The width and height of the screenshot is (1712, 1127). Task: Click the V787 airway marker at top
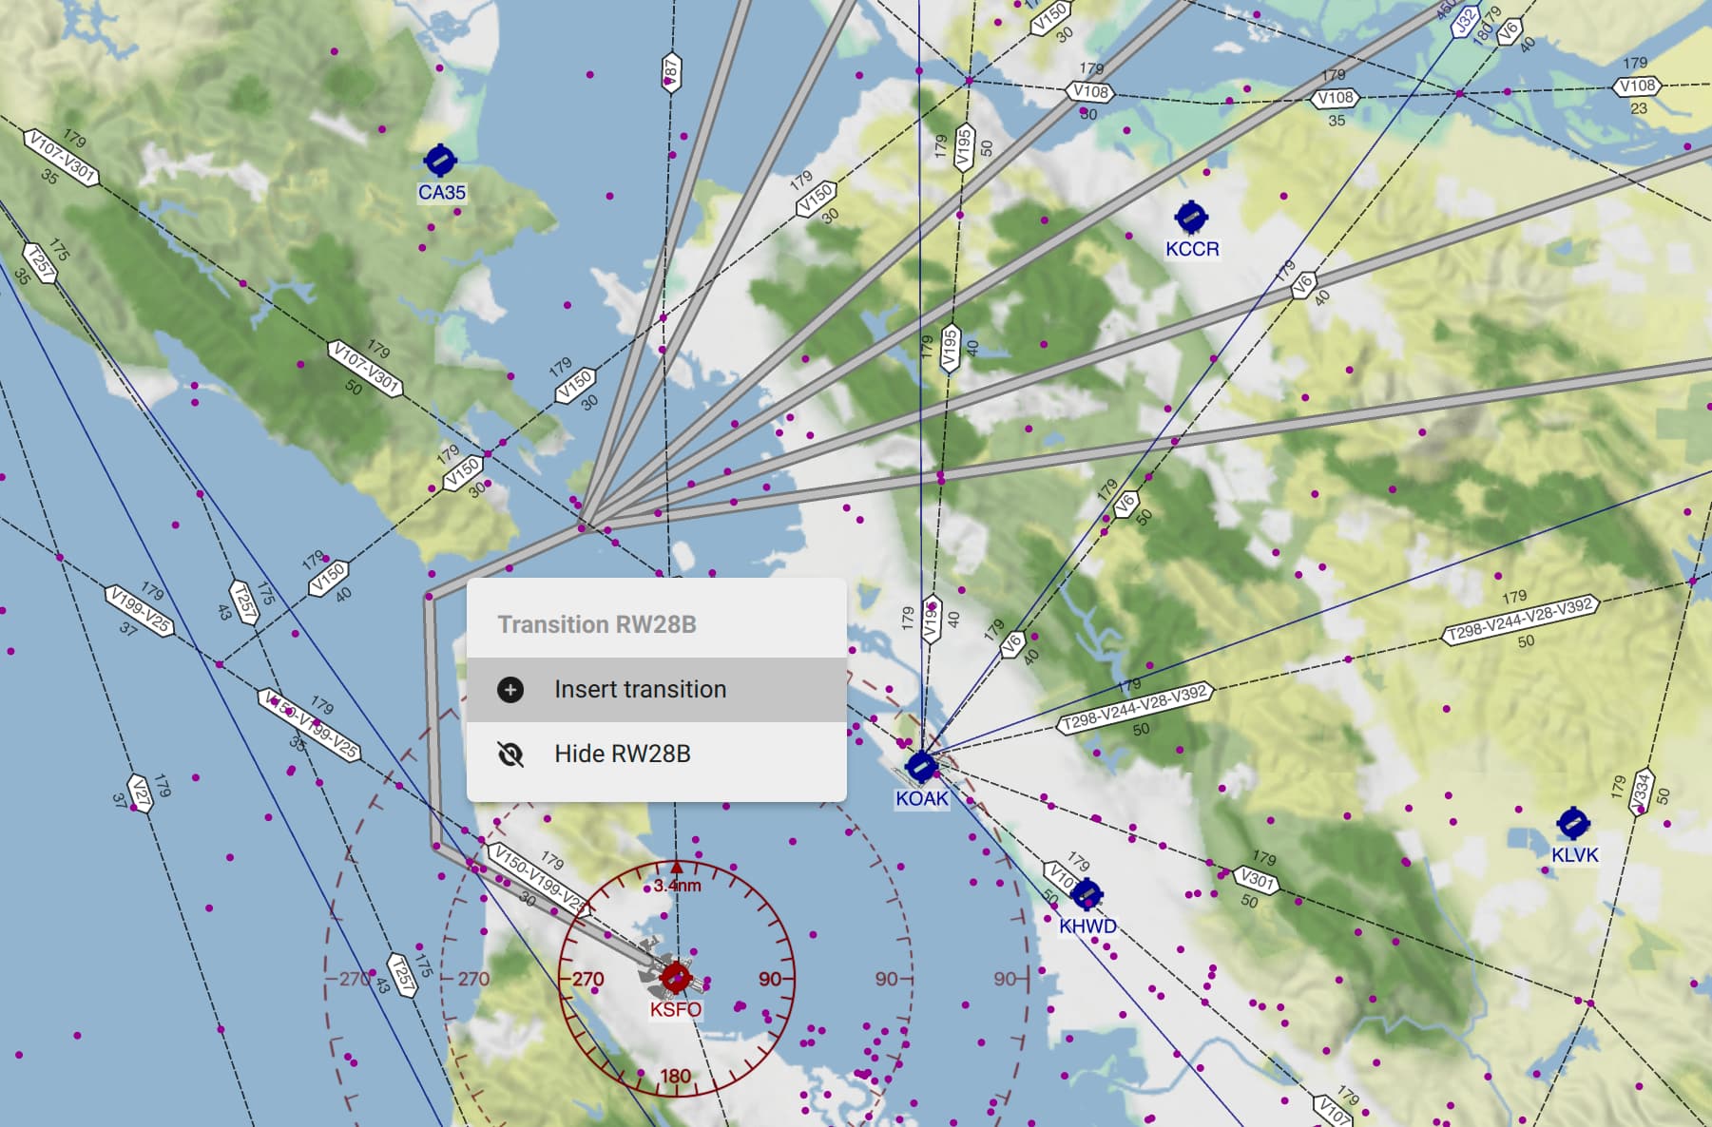tap(671, 71)
